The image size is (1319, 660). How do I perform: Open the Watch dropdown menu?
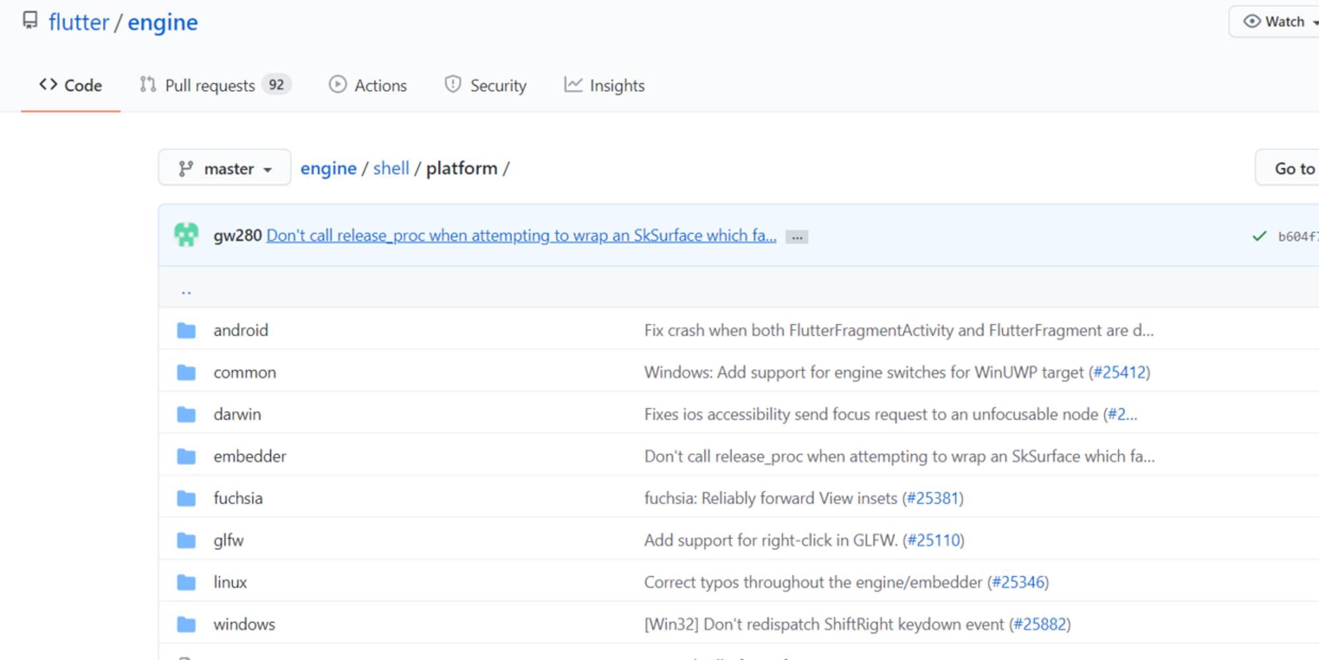[1274, 22]
